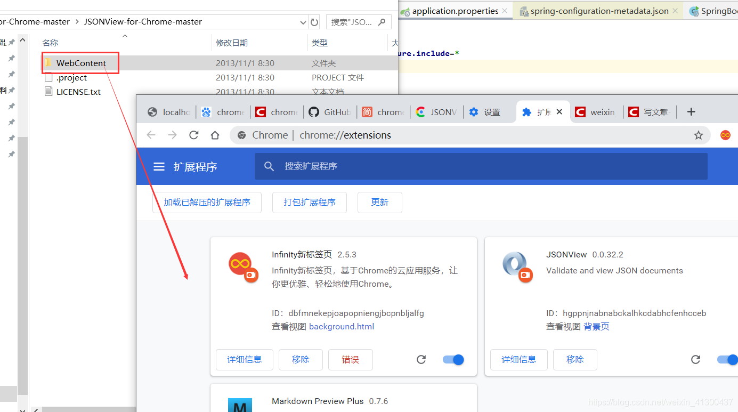Bookmark this page with star icon
The height and width of the screenshot is (412, 738).
coord(699,135)
